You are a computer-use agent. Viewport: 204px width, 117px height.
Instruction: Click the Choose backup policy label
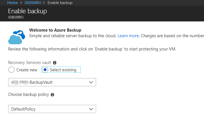click(28, 95)
